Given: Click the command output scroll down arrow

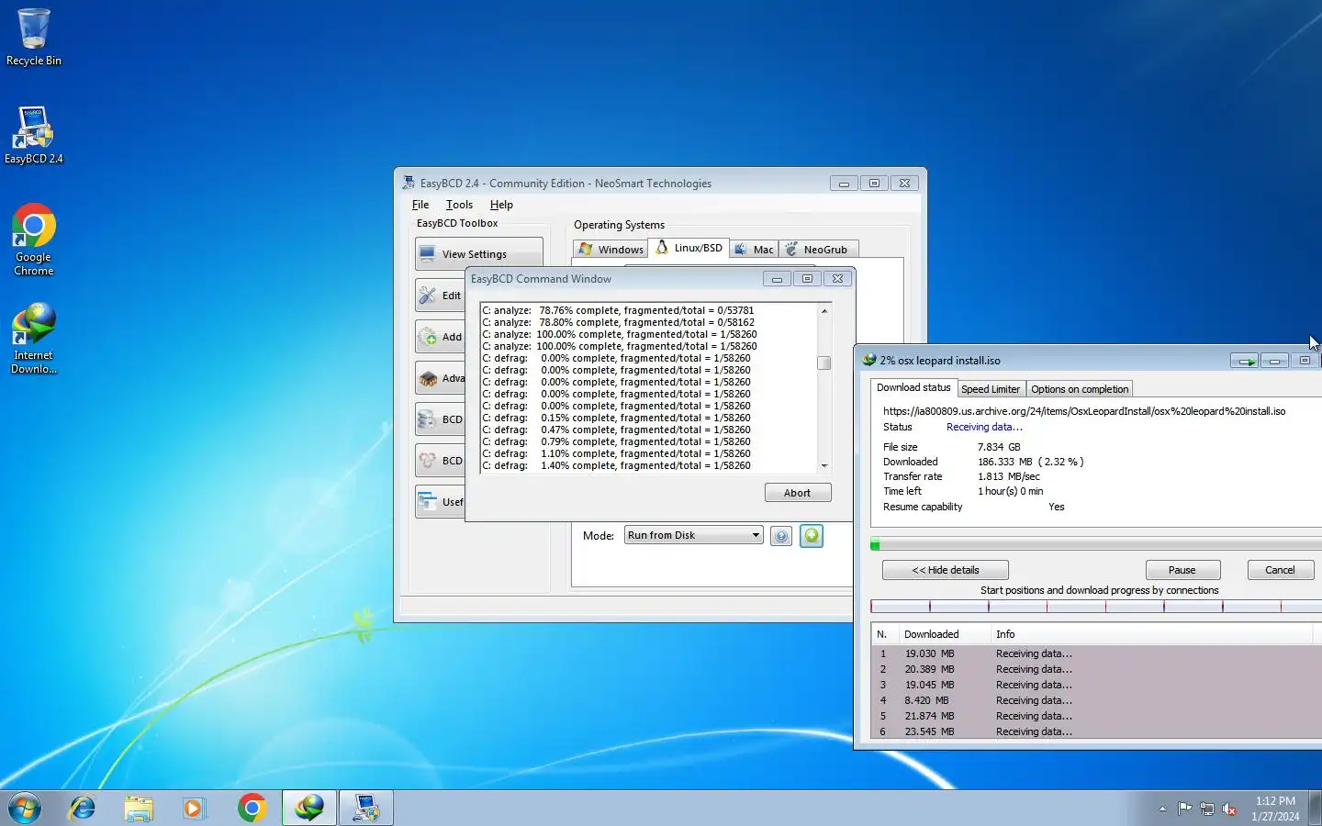Looking at the screenshot, I should (x=823, y=466).
